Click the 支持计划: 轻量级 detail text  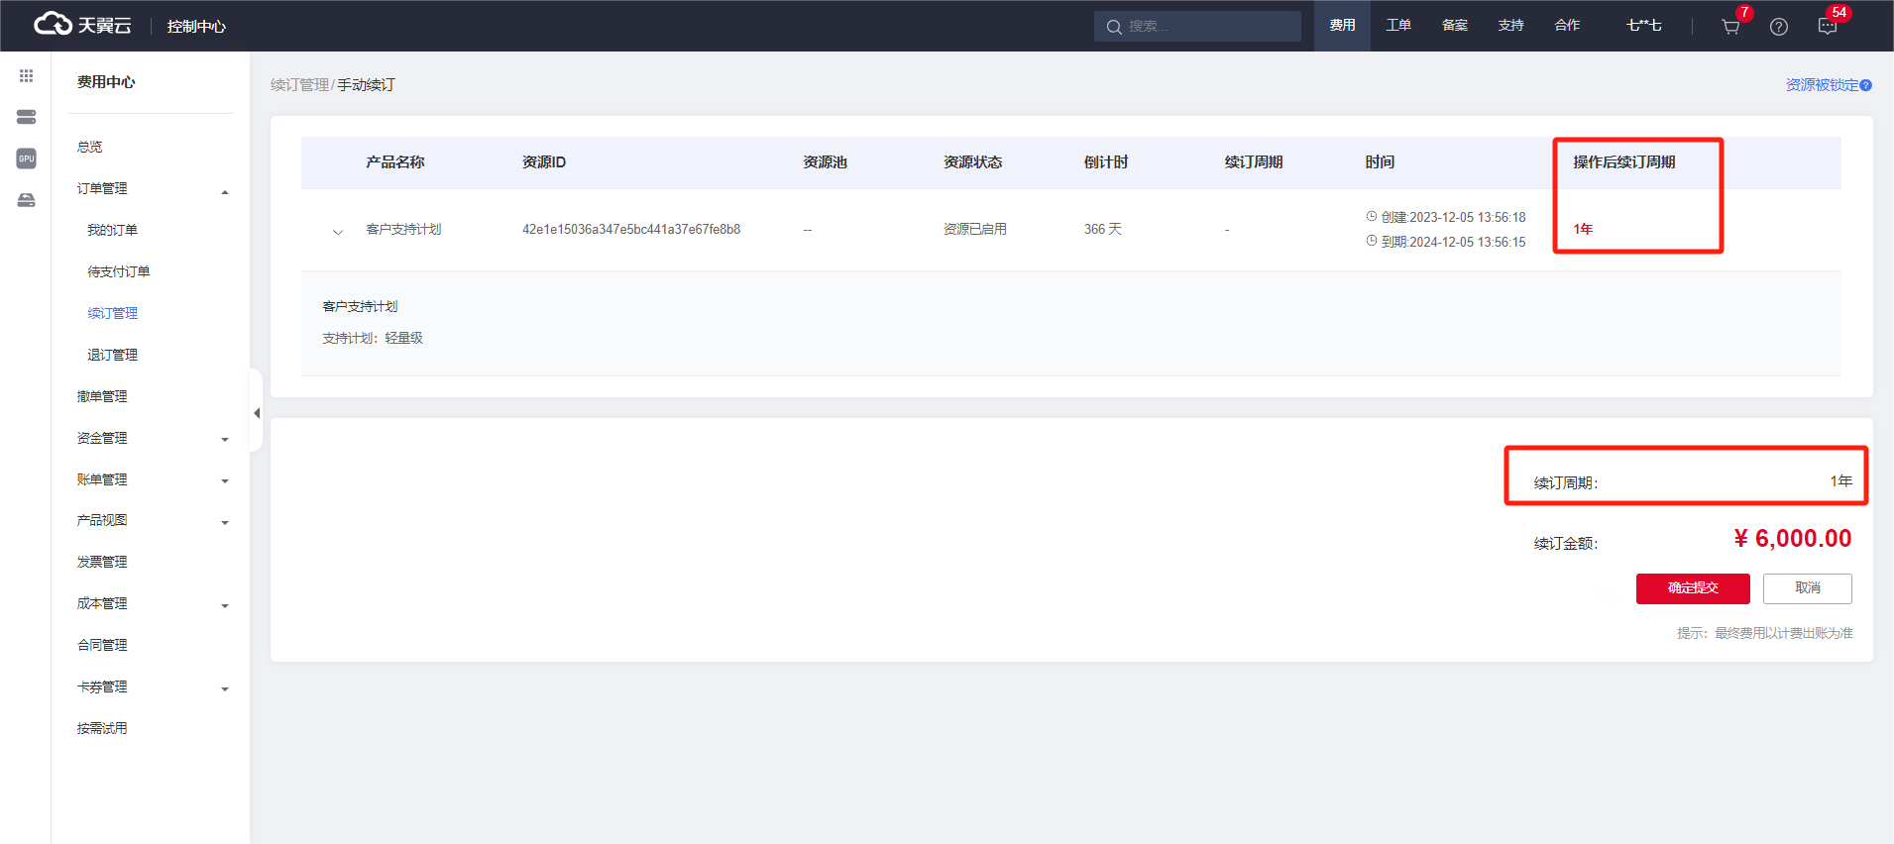[x=373, y=339]
